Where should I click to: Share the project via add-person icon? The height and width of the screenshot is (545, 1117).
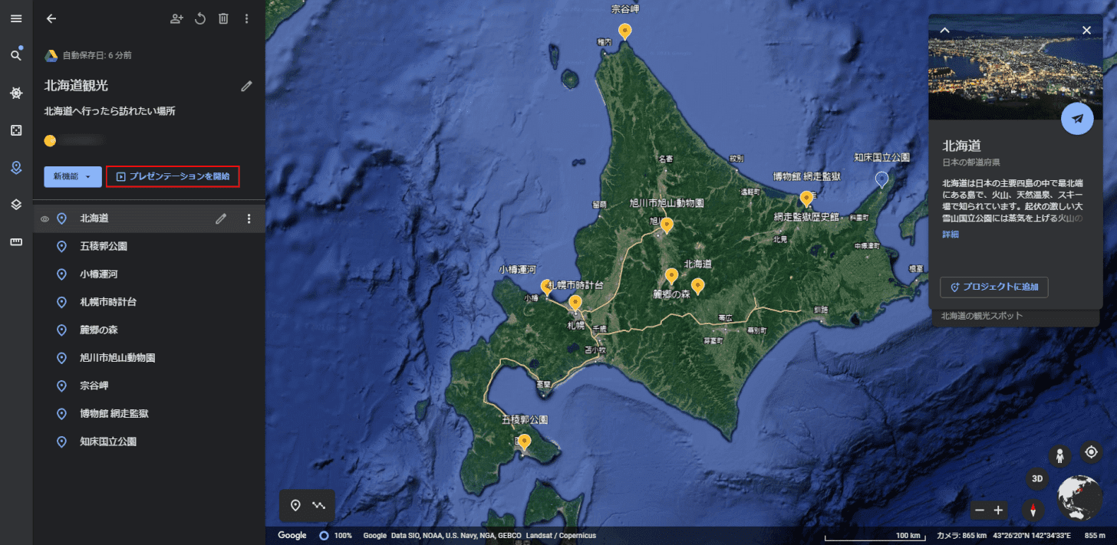[177, 18]
